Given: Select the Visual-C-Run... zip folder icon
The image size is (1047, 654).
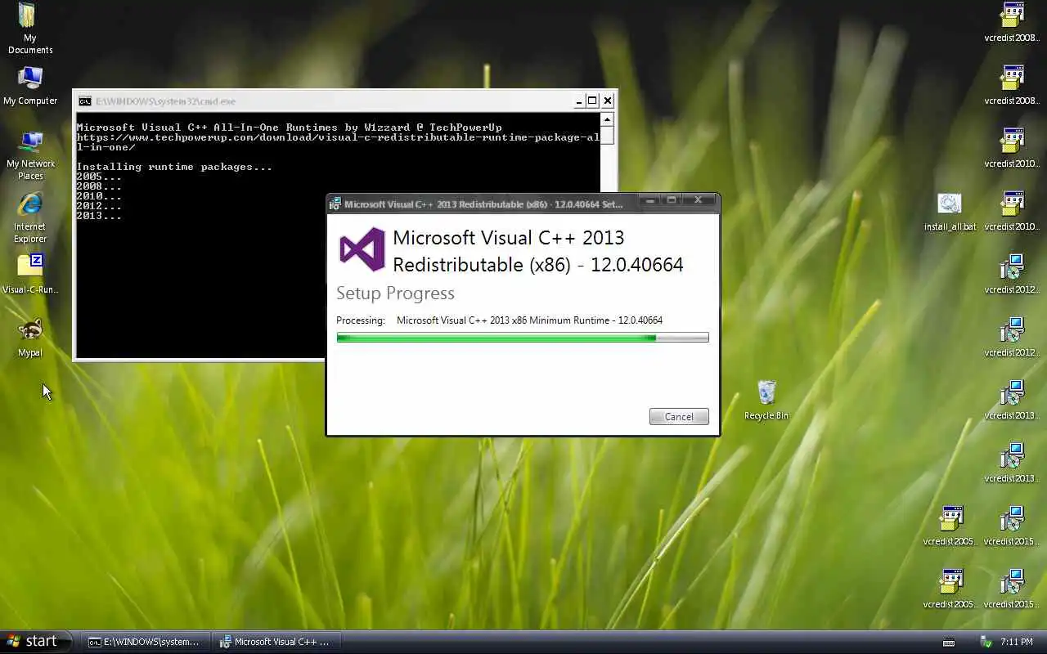Looking at the screenshot, I should 30,273.
